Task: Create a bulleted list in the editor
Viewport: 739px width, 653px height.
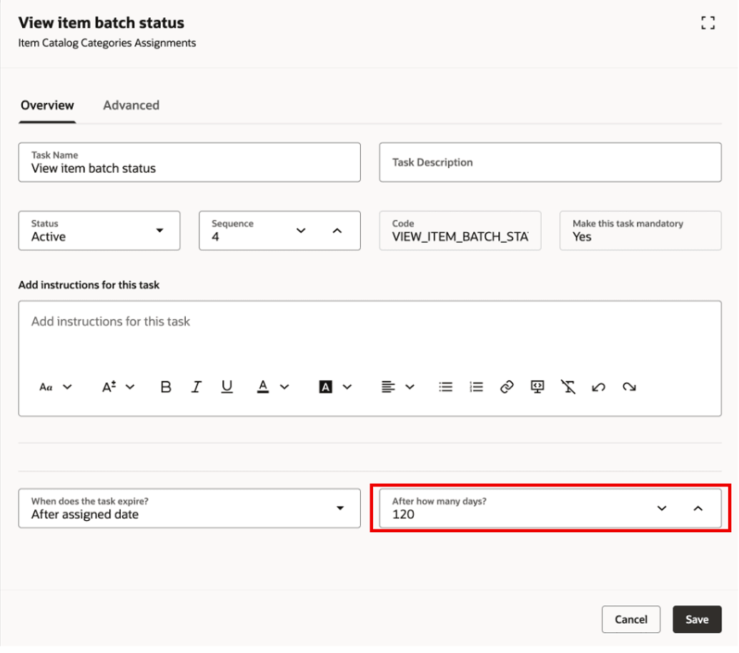Action: [x=445, y=387]
